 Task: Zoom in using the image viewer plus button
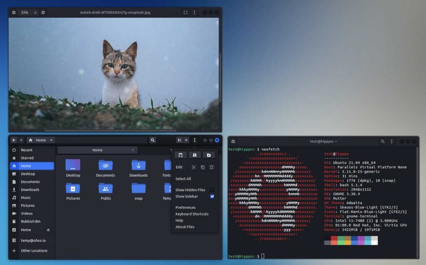click(x=43, y=13)
